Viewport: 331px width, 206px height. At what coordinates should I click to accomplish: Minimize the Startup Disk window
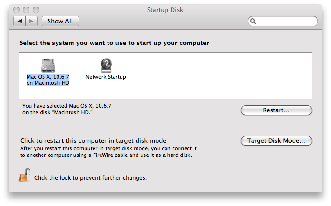[x=25, y=10]
